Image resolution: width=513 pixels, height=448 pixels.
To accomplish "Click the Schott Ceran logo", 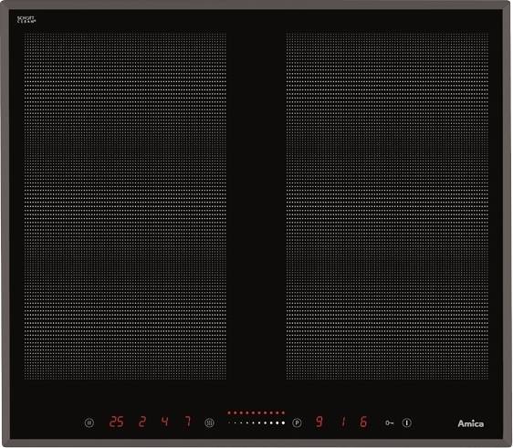I will [26, 20].
